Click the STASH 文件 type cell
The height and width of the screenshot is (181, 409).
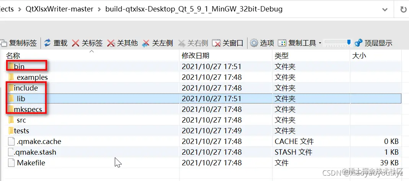(x=293, y=152)
